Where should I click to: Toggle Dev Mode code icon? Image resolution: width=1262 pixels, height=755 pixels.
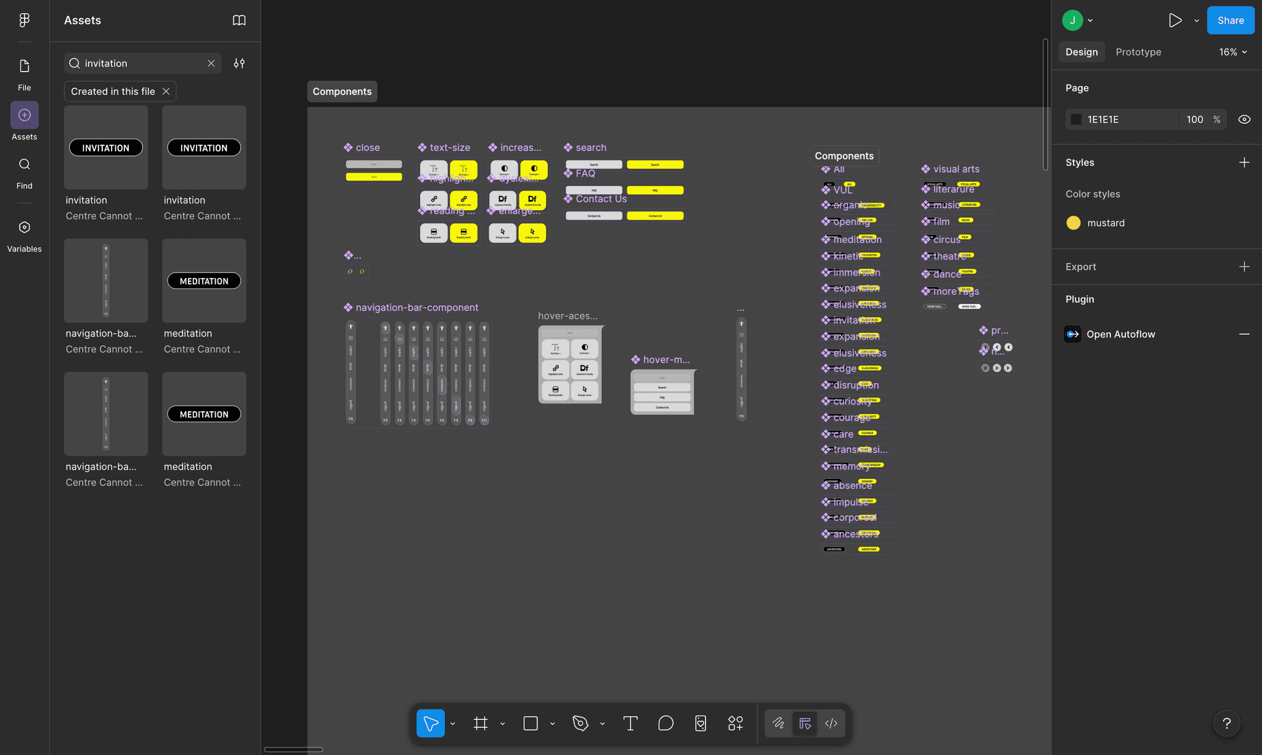pos(831,723)
